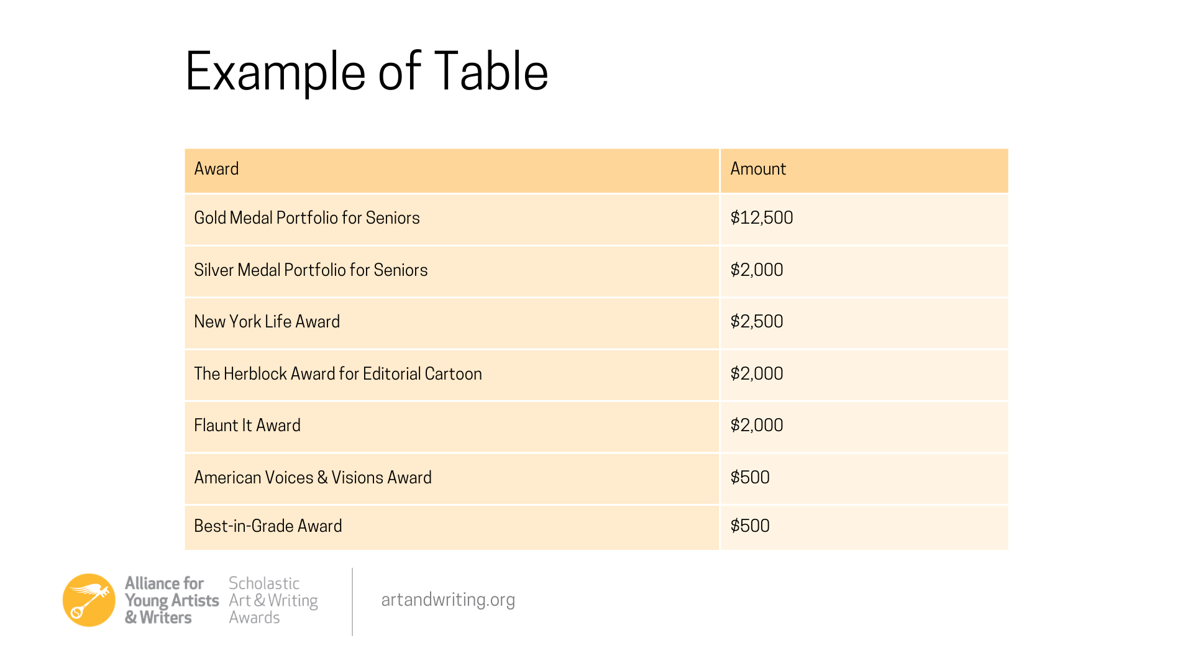Click the New York Life Award cell

[x=267, y=322]
